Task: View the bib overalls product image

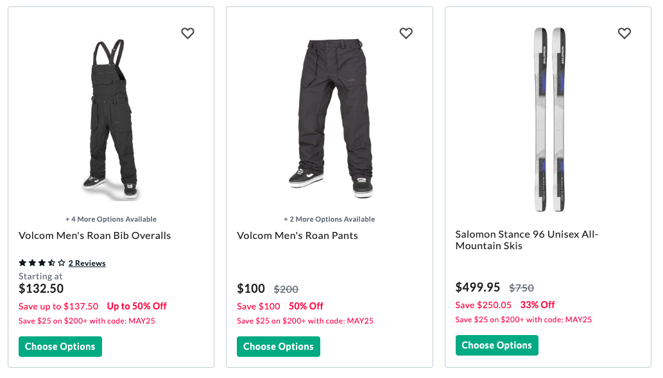Action: (111, 120)
